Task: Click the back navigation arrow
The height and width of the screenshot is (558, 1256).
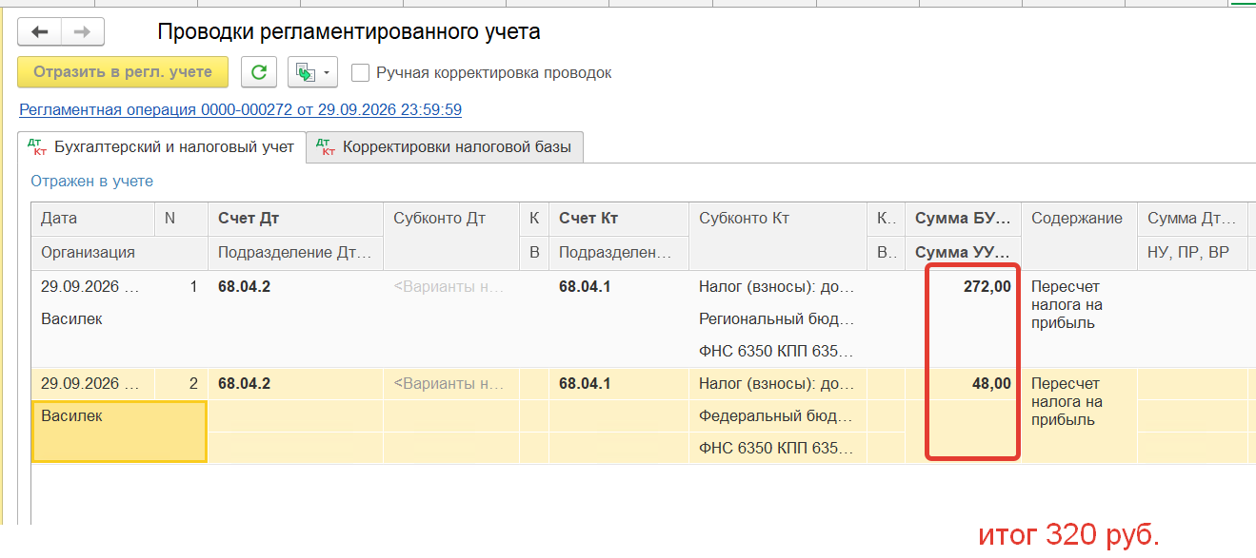Action: [39, 32]
